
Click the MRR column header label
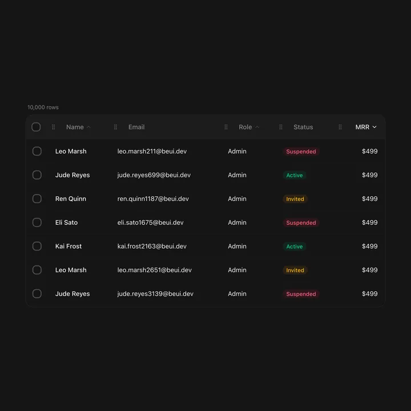[362, 127]
